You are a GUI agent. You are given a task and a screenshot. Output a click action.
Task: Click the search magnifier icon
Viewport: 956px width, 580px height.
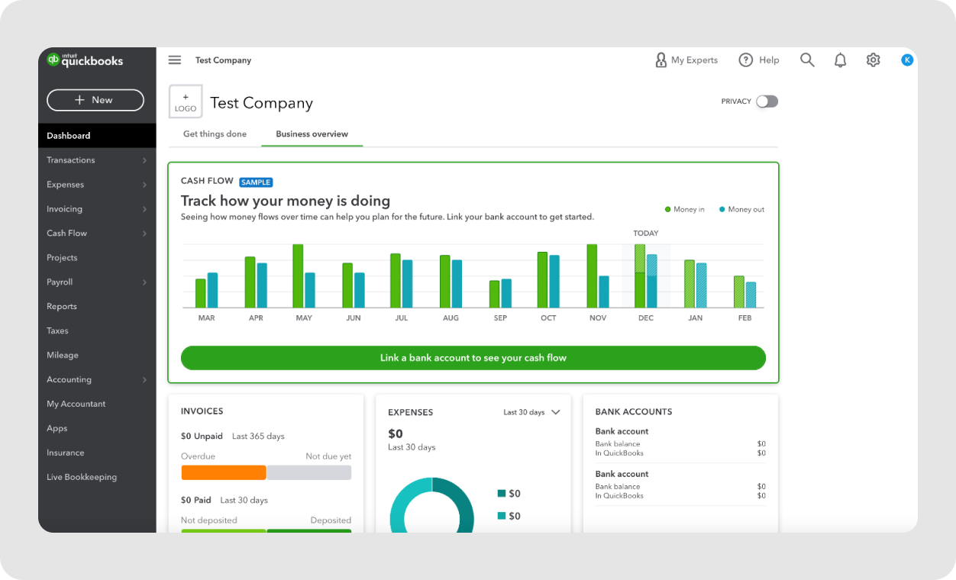tap(807, 60)
